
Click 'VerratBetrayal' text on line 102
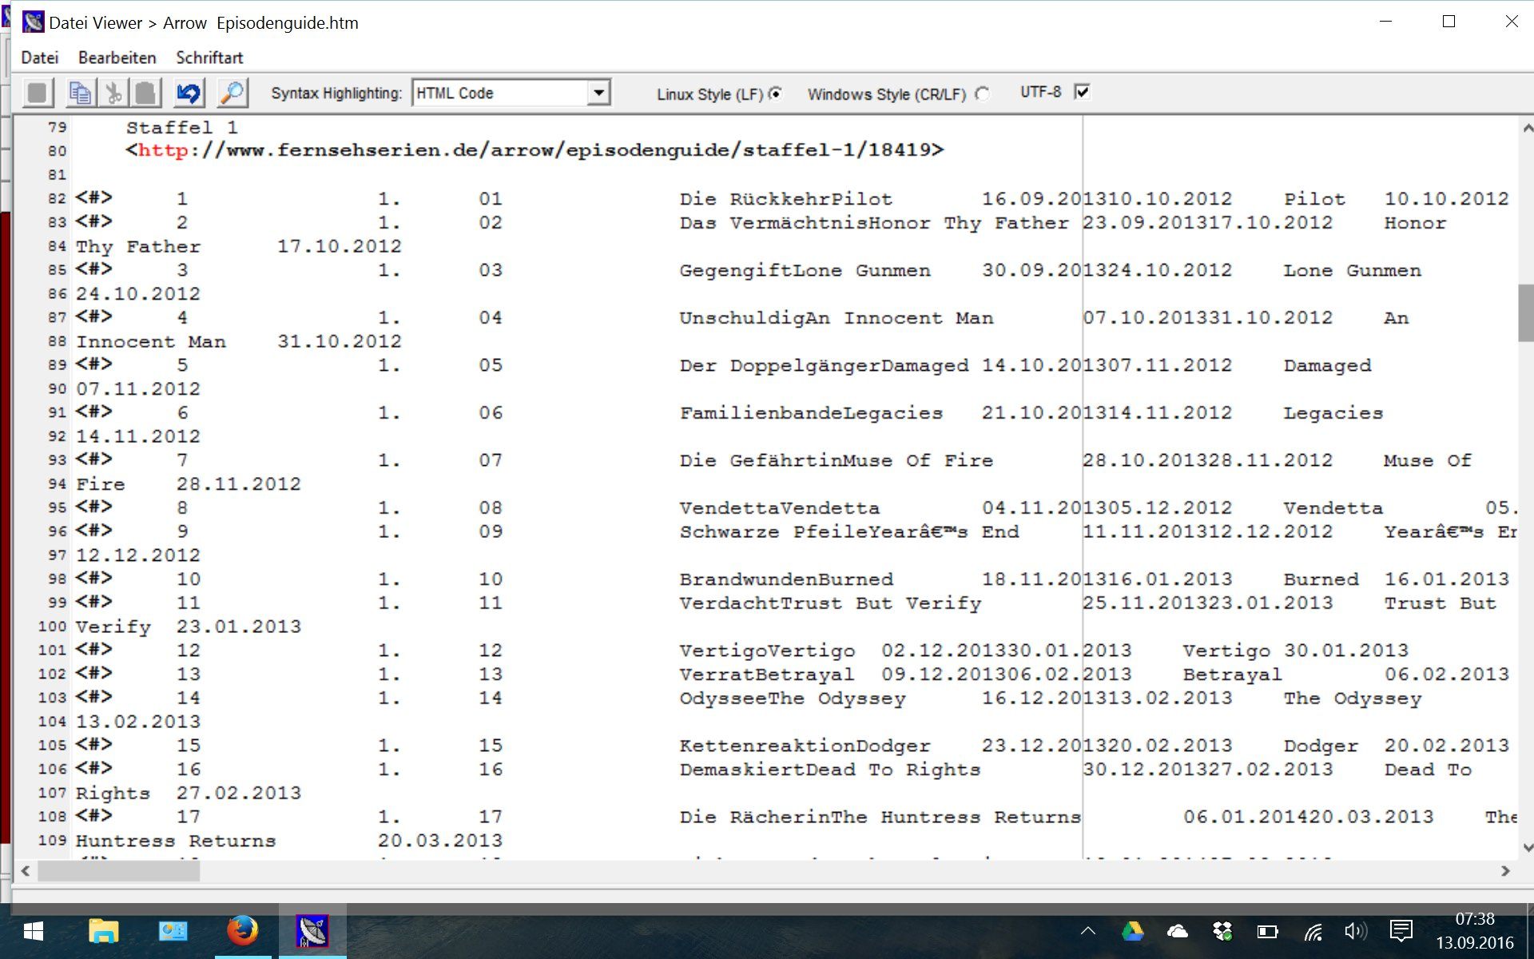pyautogui.click(x=767, y=674)
